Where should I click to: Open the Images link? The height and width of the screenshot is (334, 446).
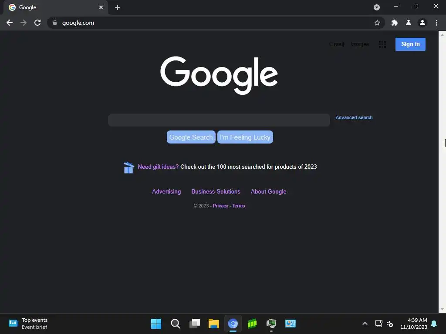pos(360,44)
